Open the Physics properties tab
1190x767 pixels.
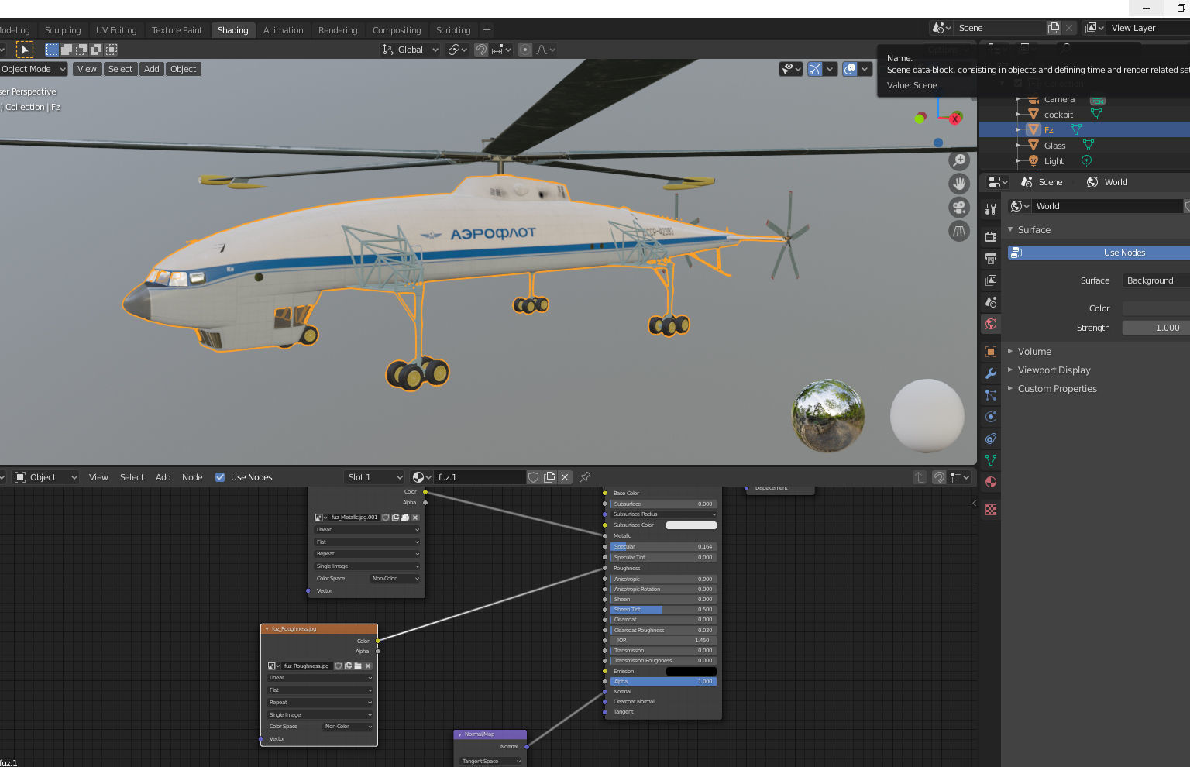point(990,417)
